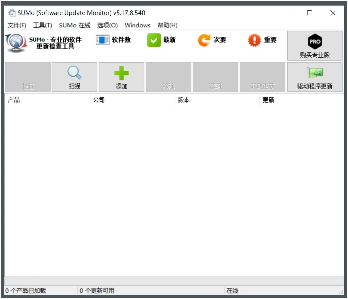Expand the Options (选项) menu

click(107, 25)
